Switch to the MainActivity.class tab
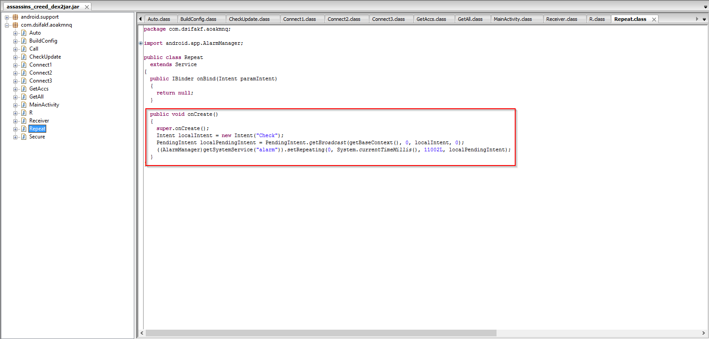Screen dimensions: 709x339 513,19
